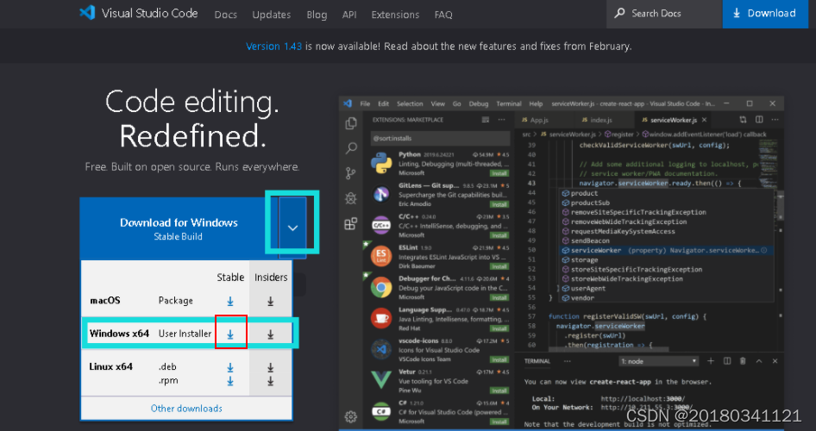Click Install for the Python extension

point(499,173)
